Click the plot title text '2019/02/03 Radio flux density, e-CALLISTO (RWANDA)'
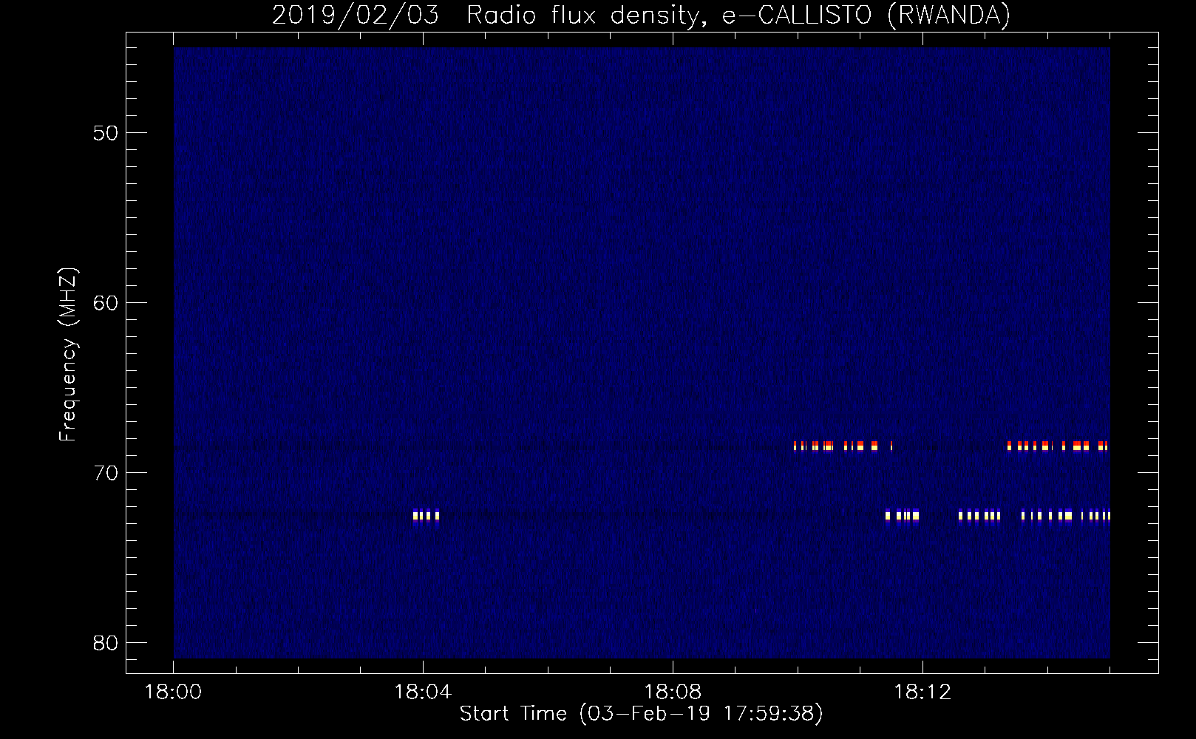Image resolution: width=1196 pixels, height=739 pixels. click(x=641, y=15)
